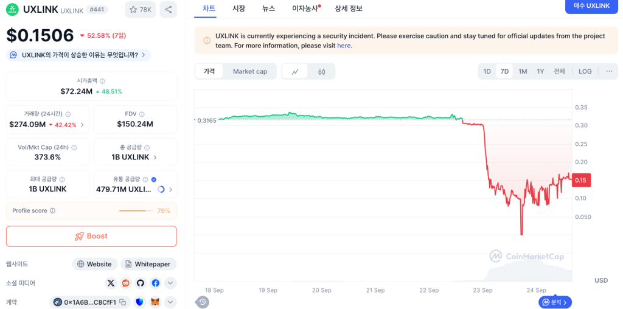Click info icon next to 최대 공급량
Viewport: 623px width, 309px height.
tap(62, 179)
